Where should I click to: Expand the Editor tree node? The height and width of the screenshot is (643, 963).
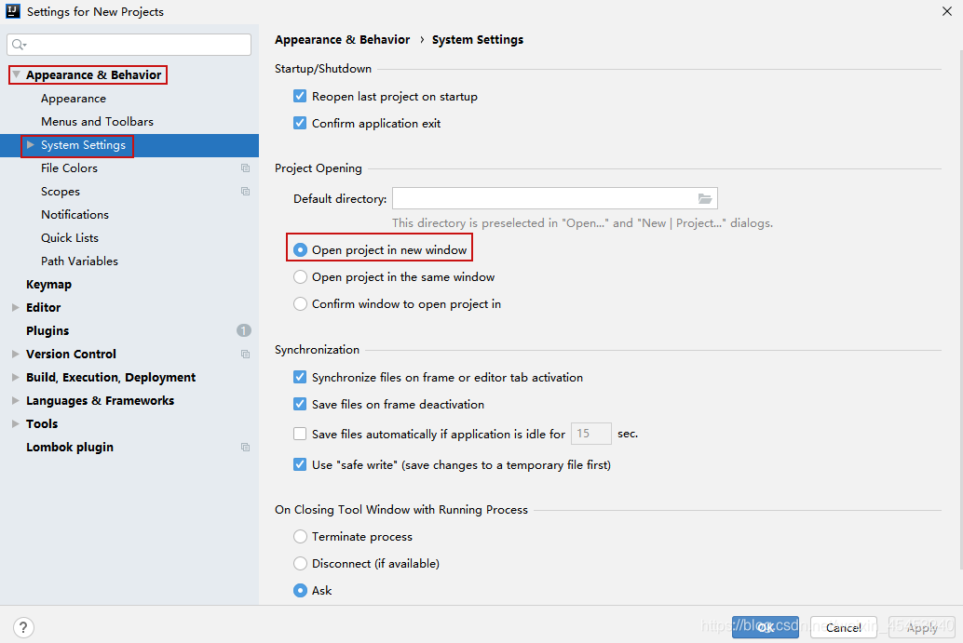click(x=16, y=307)
